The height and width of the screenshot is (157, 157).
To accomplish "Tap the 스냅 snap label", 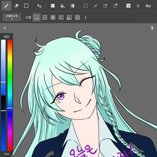I will point(28,17).
